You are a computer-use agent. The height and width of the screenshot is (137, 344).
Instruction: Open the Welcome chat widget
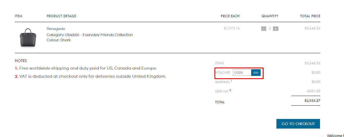(335, 136)
